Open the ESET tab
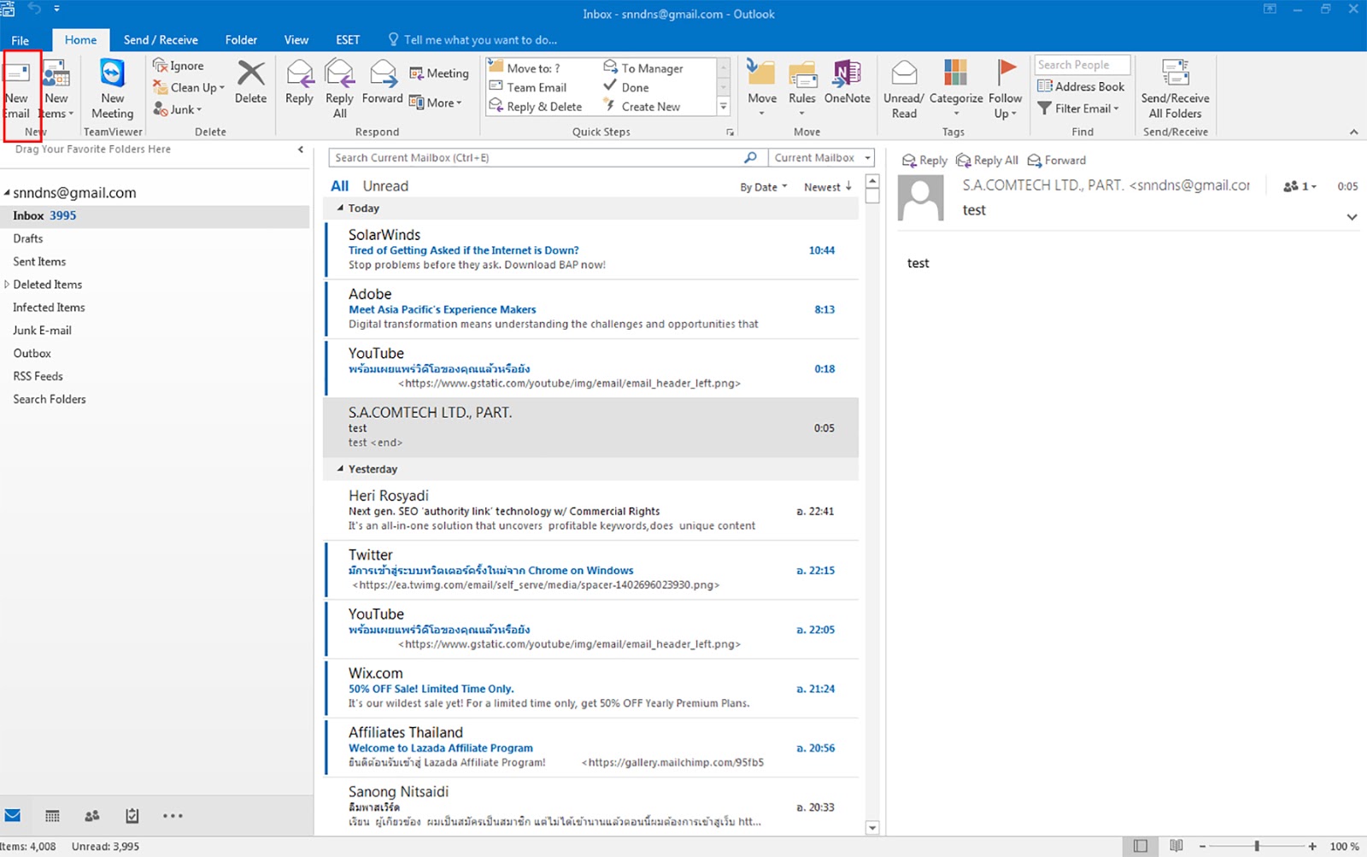Image resolution: width=1367 pixels, height=857 pixels. click(348, 40)
